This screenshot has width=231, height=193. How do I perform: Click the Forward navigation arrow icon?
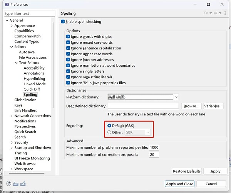(216, 13)
